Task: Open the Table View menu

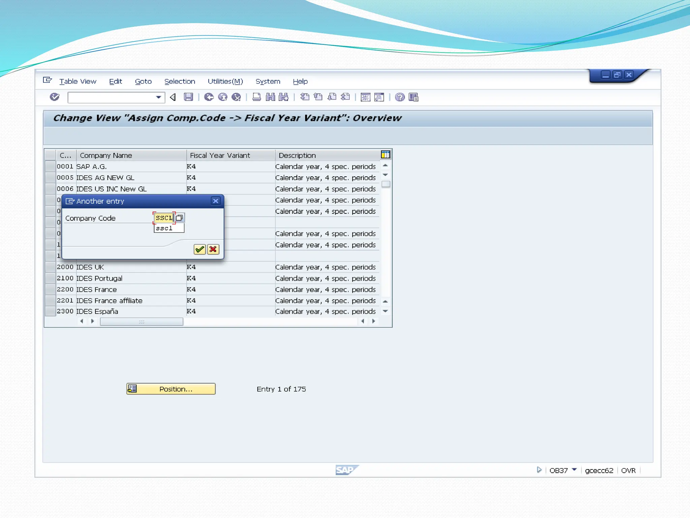Action: [x=78, y=81]
